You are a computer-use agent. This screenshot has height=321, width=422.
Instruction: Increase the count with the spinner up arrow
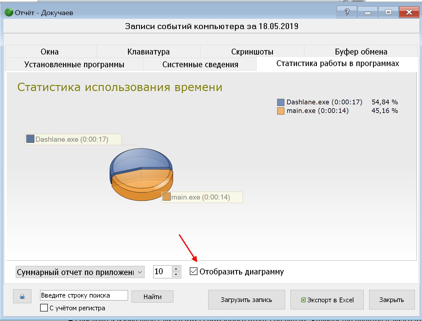click(176, 269)
